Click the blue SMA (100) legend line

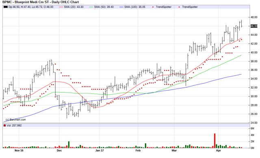coord(121,7)
